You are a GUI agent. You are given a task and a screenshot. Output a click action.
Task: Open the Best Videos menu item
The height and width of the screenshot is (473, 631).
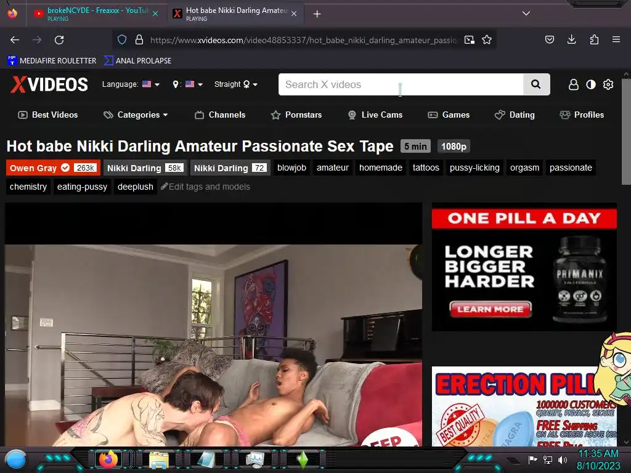[x=48, y=115]
